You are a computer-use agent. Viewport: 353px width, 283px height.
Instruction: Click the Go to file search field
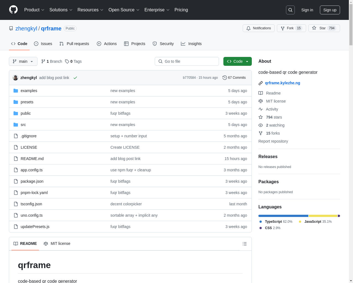click(187, 61)
